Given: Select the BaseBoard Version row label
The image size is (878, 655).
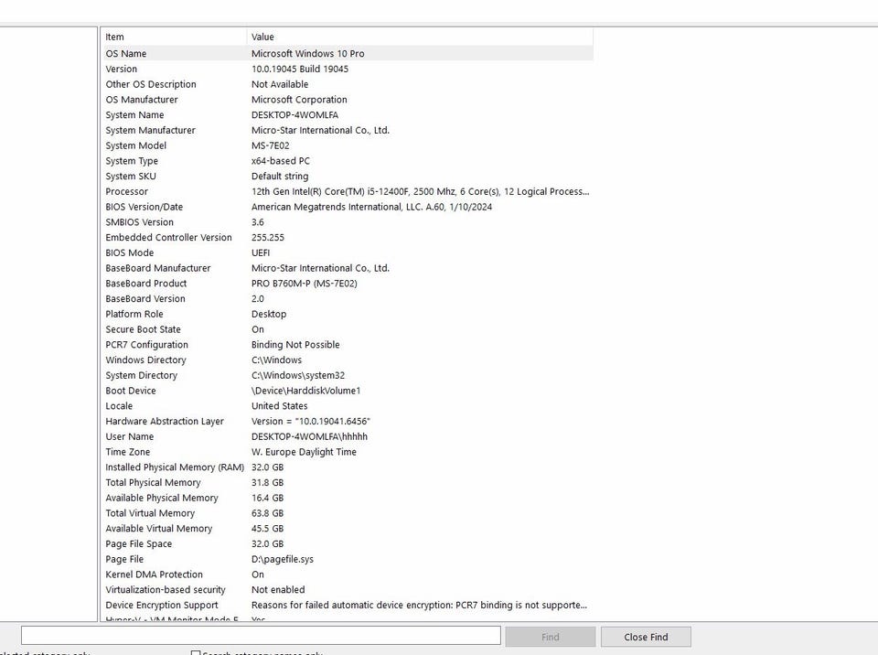Looking at the screenshot, I should point(145,298).
